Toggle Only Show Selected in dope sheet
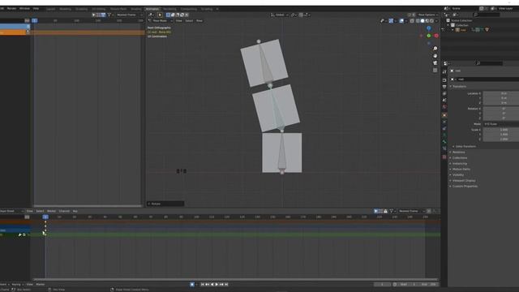 click(375, 211)
